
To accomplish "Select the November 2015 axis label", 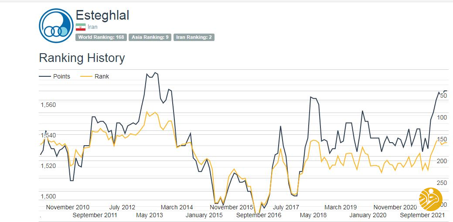I will click(232, 207).
